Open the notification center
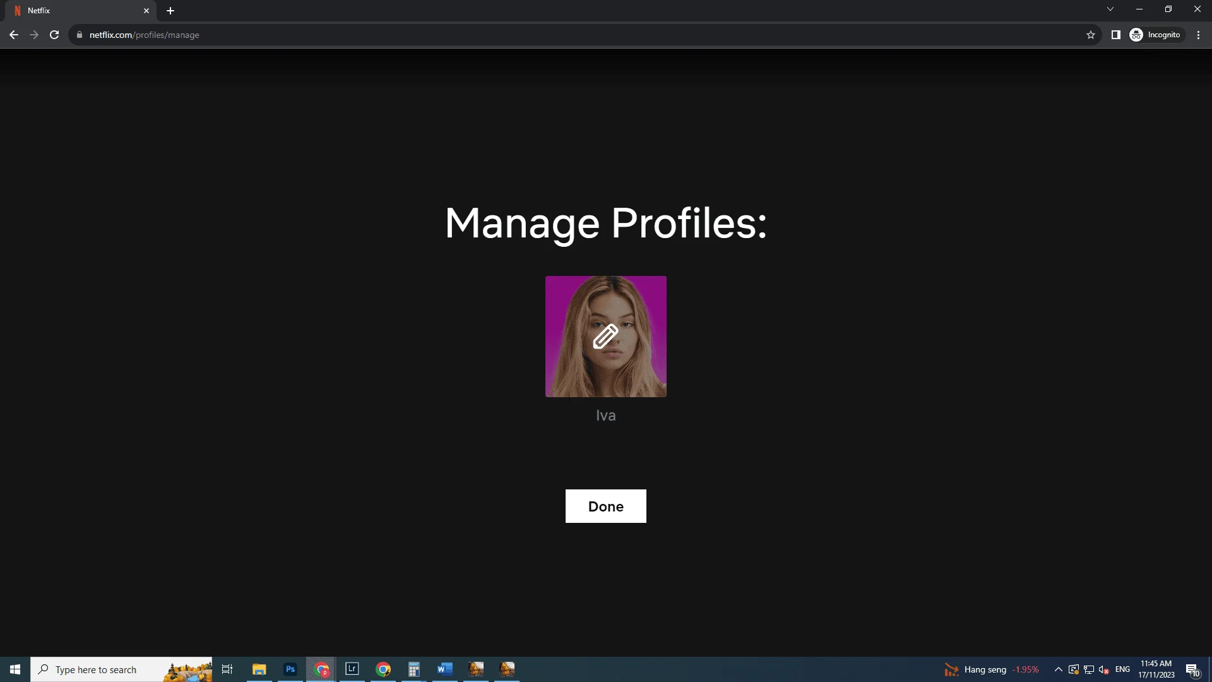 (1192, 669)
